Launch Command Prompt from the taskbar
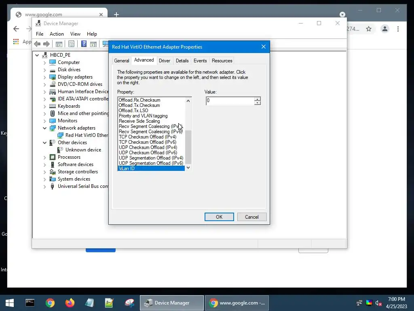The height and width of the screenshot is (311, 414). [x=30, y=303]
